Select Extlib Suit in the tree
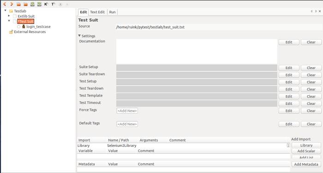Viewport: 323px width, 173px height. (x=26, y=16)
